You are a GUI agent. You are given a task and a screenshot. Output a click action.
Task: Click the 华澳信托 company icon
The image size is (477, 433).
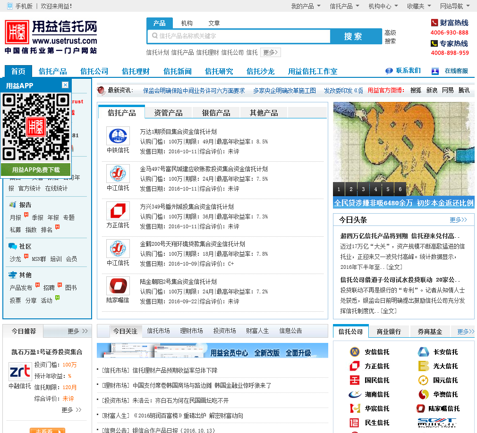423,394
